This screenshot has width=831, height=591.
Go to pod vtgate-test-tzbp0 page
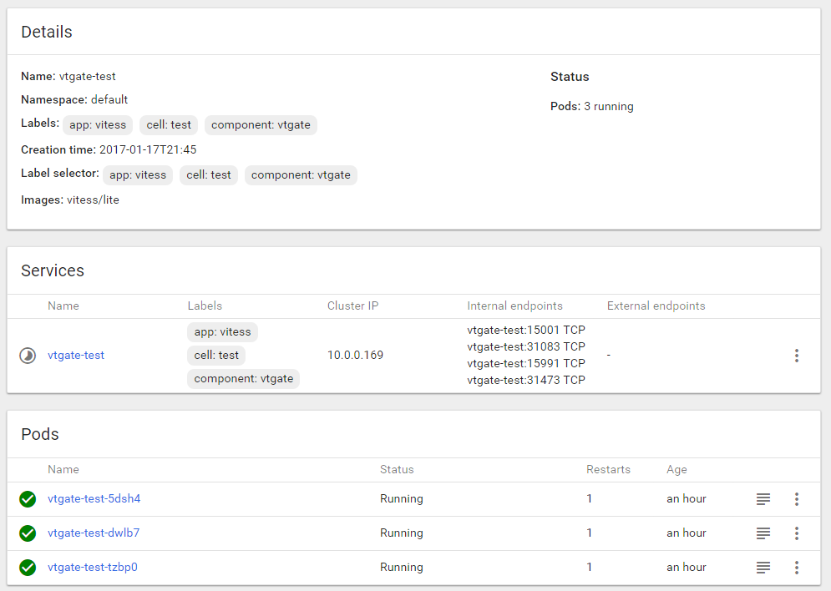point(92,568)
